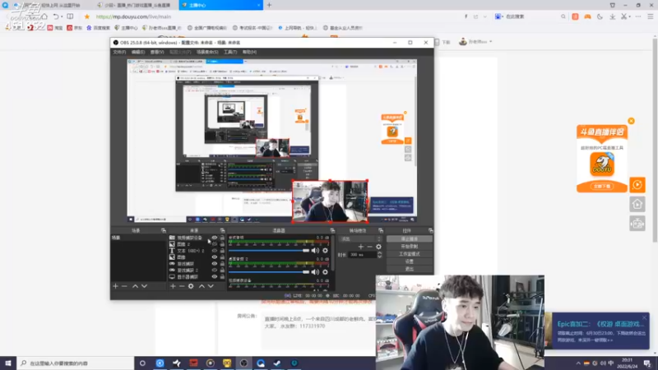Add a transition with the plus icon in 转场特效
This screenshot has height=370, width=658.
coord(361,247)
